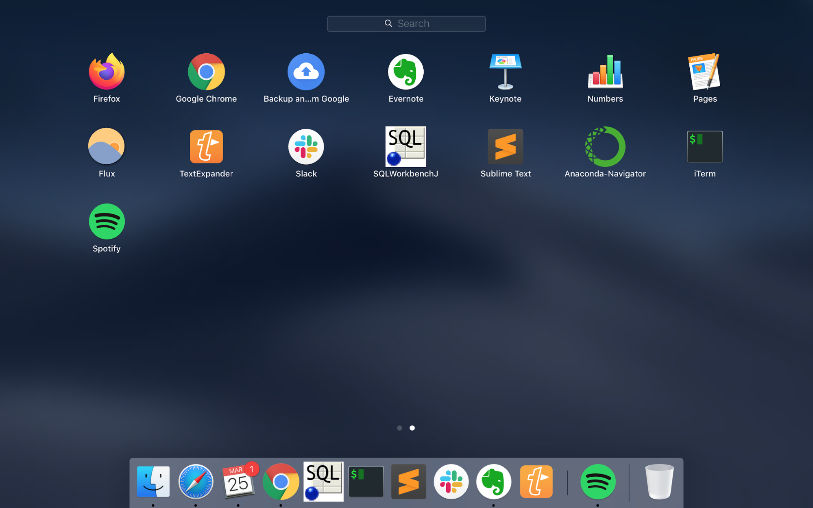Image resolution: width=813 pixels, height=508 pixels.
Task: Switch to the first Launchpad page dot
Action: [399, 428]
